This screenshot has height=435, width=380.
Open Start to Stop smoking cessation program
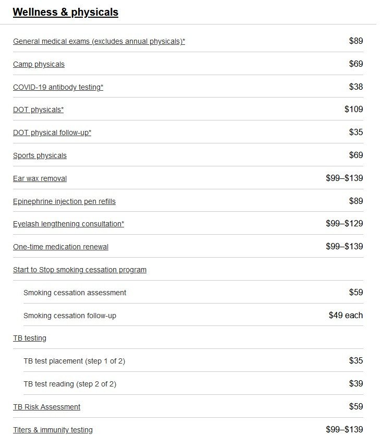point(80,270)
